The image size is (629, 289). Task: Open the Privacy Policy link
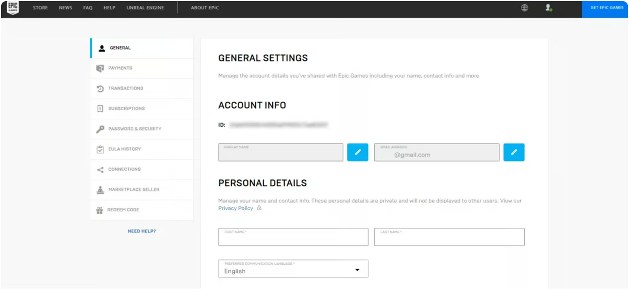pyautogui.click(x=235, y=208)
